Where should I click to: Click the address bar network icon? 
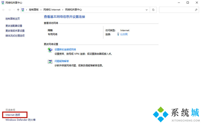coord(23,10)
